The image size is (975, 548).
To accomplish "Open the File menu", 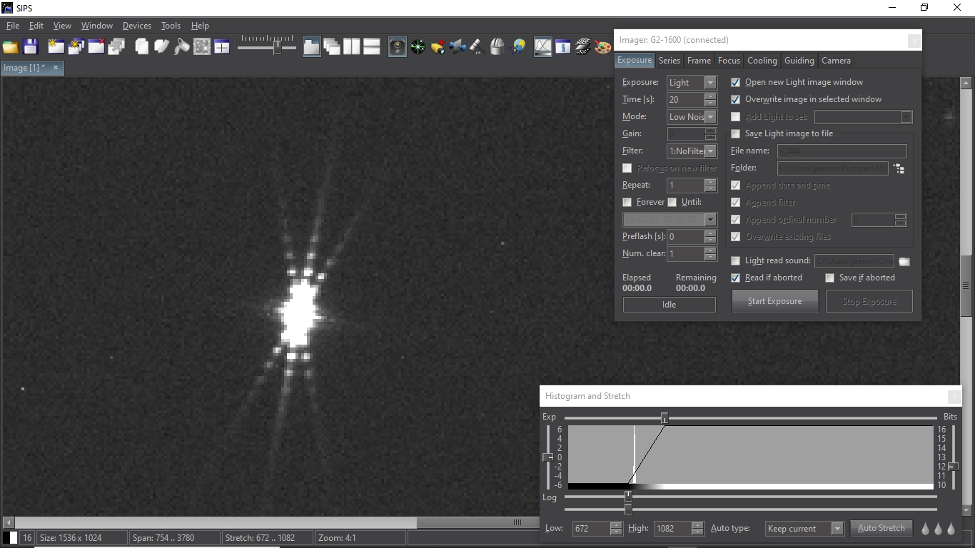I will 13,26.
